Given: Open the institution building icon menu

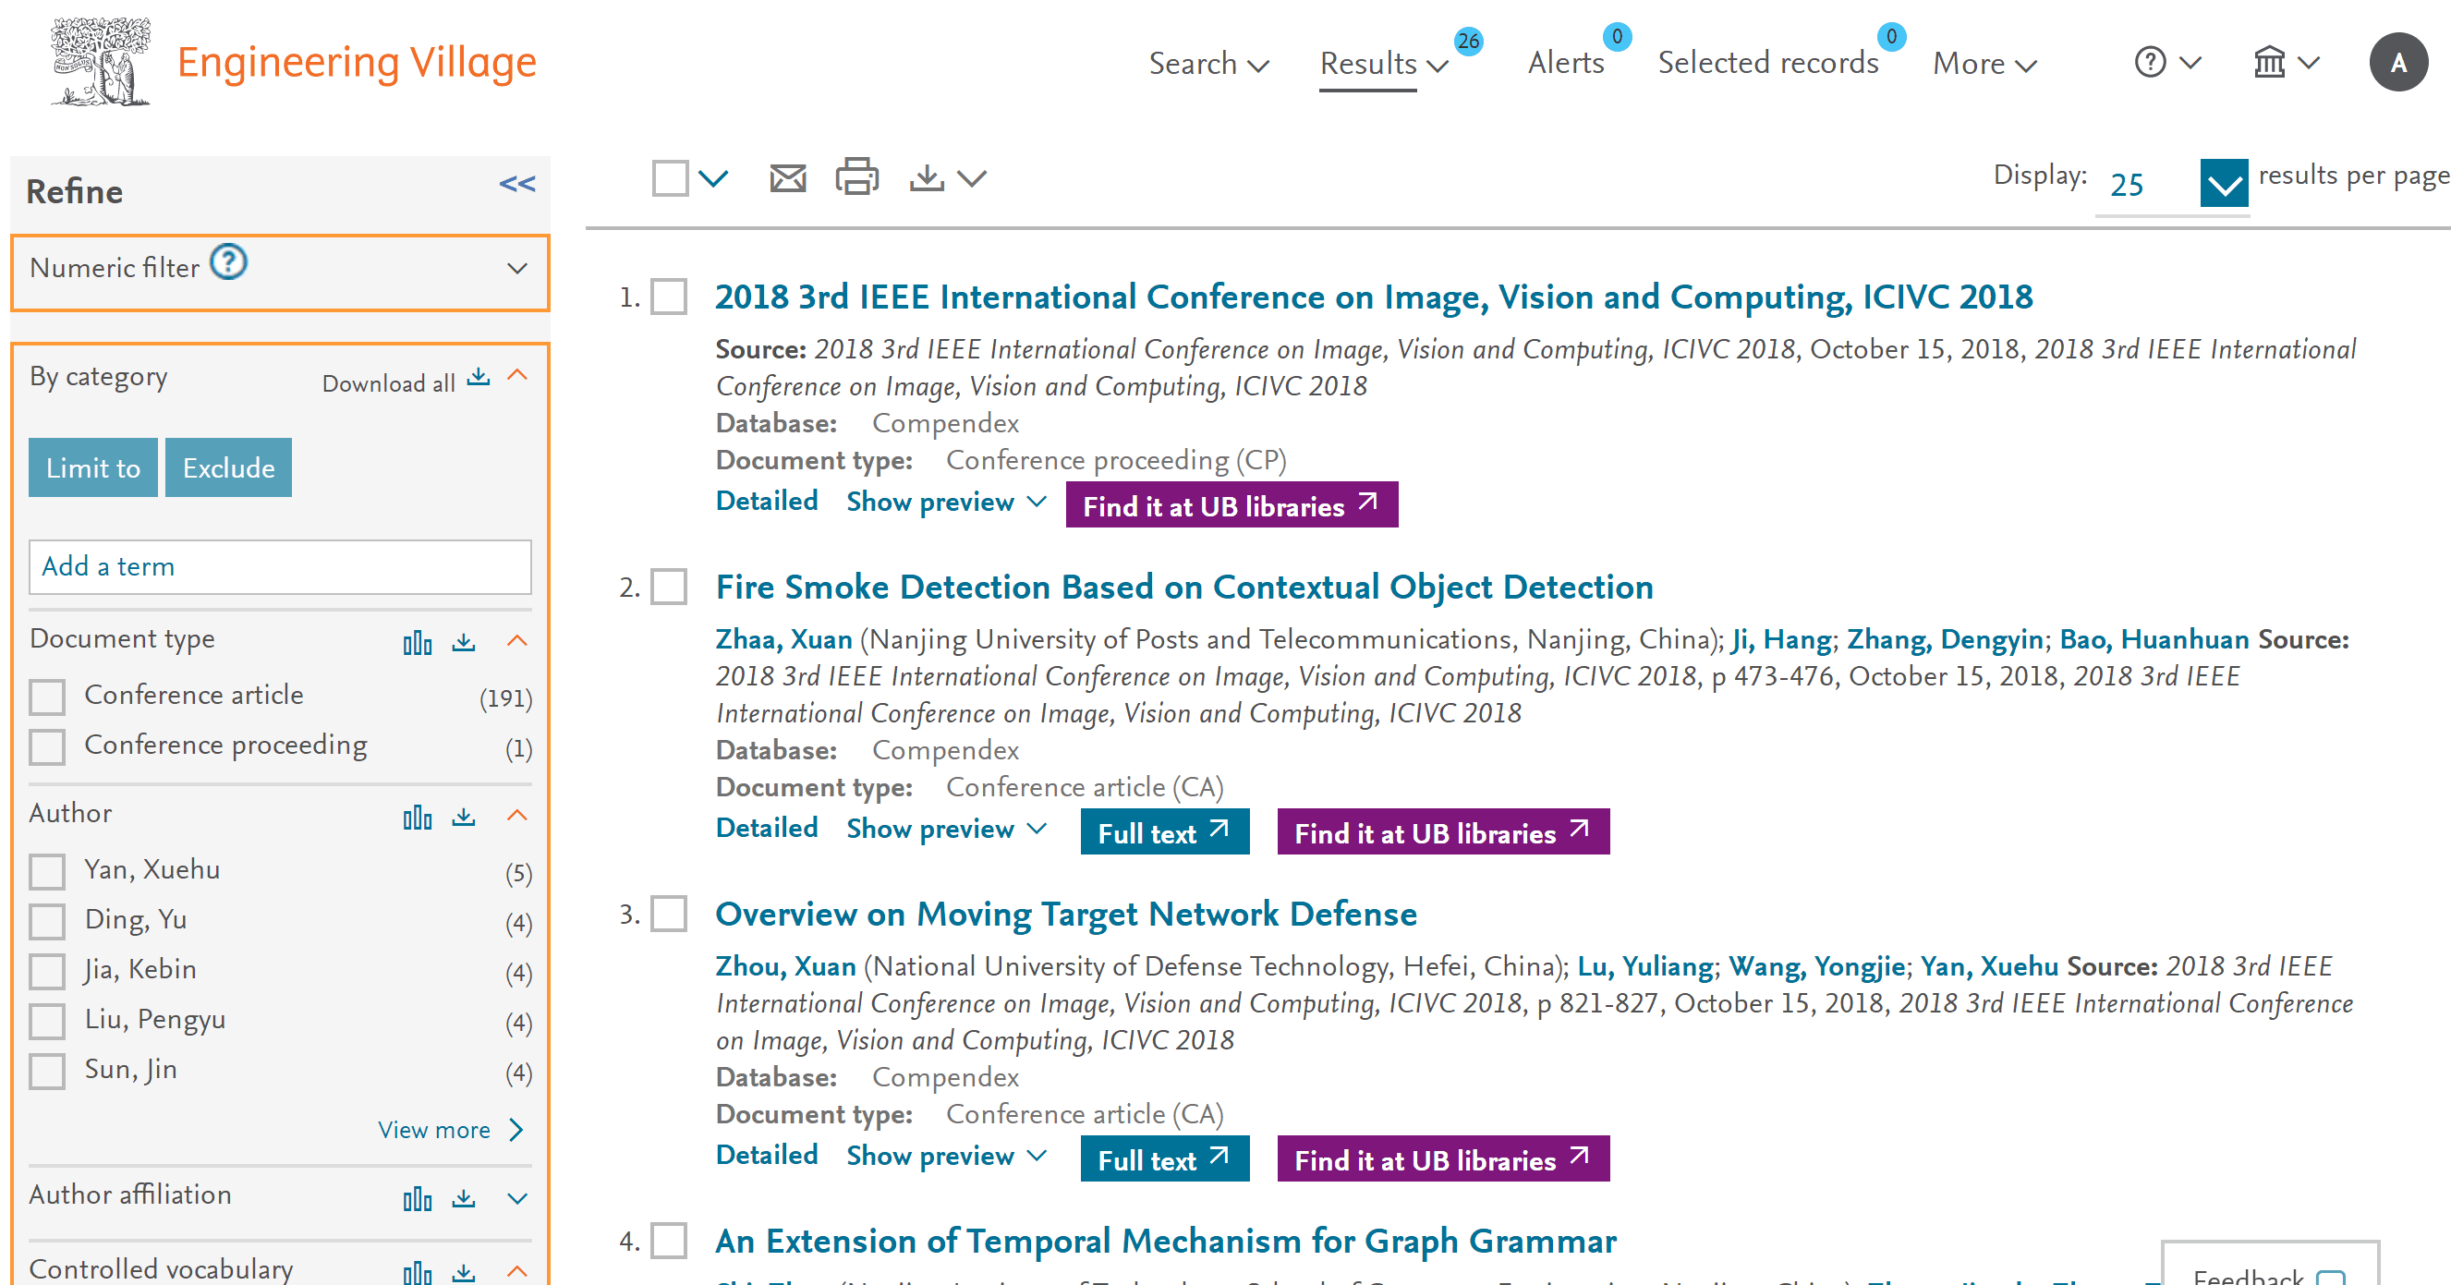Looking at the screenshot, I should pos(2268,63).
